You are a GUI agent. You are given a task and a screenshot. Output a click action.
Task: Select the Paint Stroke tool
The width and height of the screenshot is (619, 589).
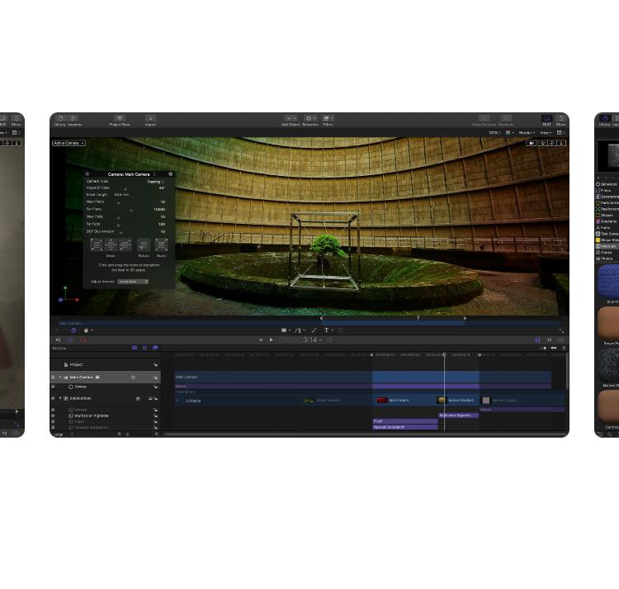(314, 330)
